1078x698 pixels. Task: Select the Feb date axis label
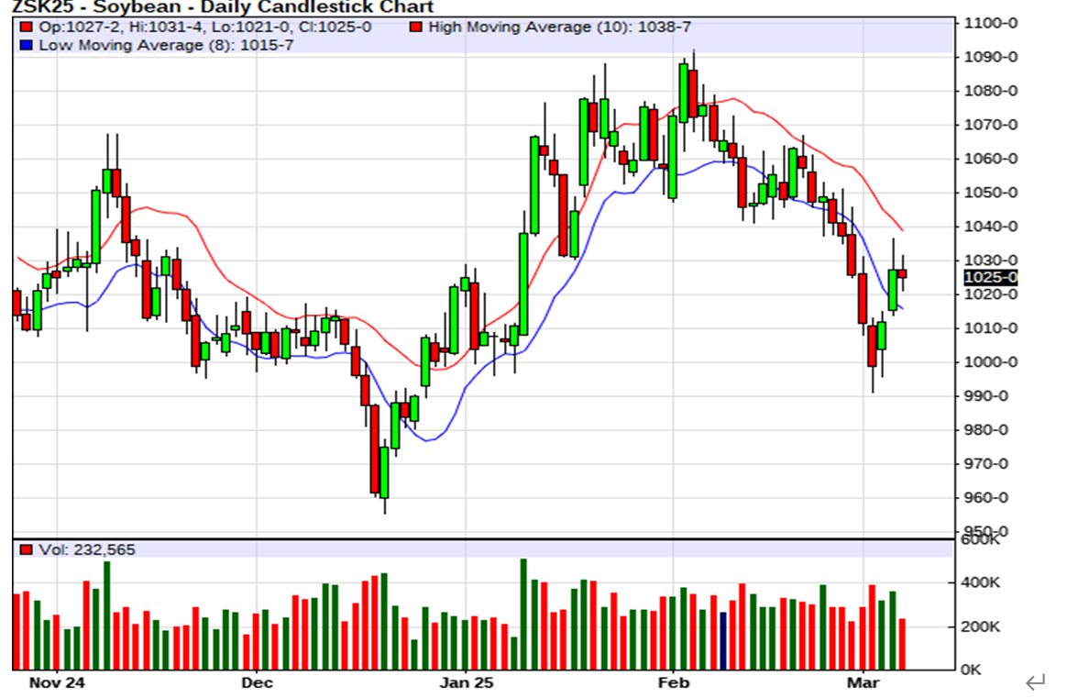[x=674, y=682]
